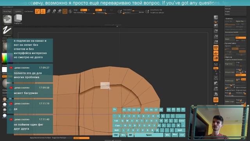The height and width of the screenshot is (141, 250).
Task: Click the L.Sym icon in right shelf
Action: 216,64
